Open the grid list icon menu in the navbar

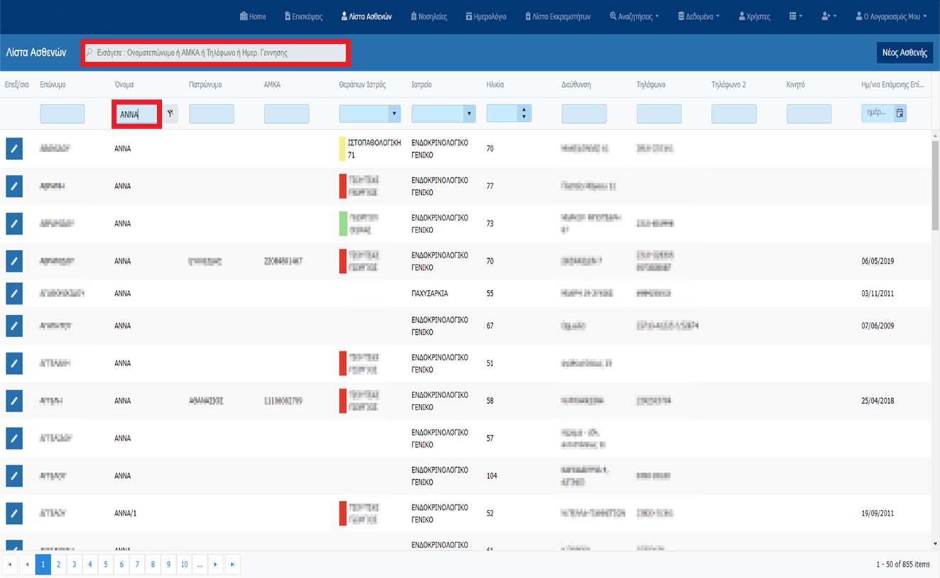[x=796, y=16]
